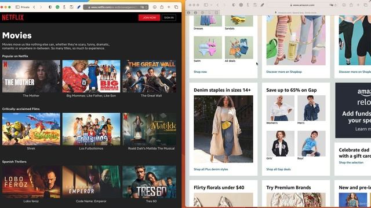
Task: Click the Dresses category image on Amazon
Action: (208, 21)
